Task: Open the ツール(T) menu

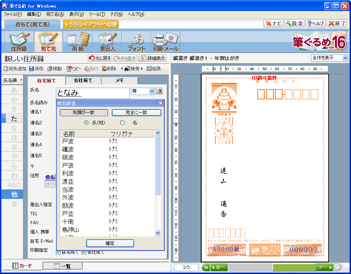Action: (x=97, y=14)
